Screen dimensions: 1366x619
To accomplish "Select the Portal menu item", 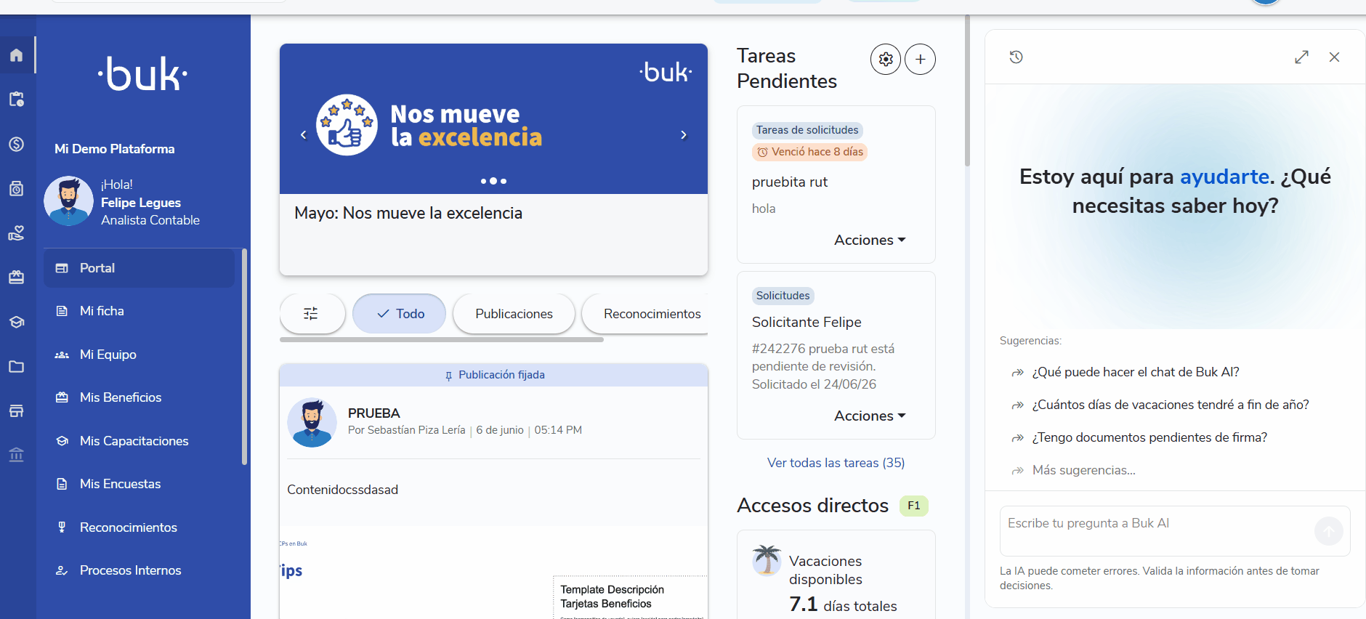I will [x=140, y=268].
